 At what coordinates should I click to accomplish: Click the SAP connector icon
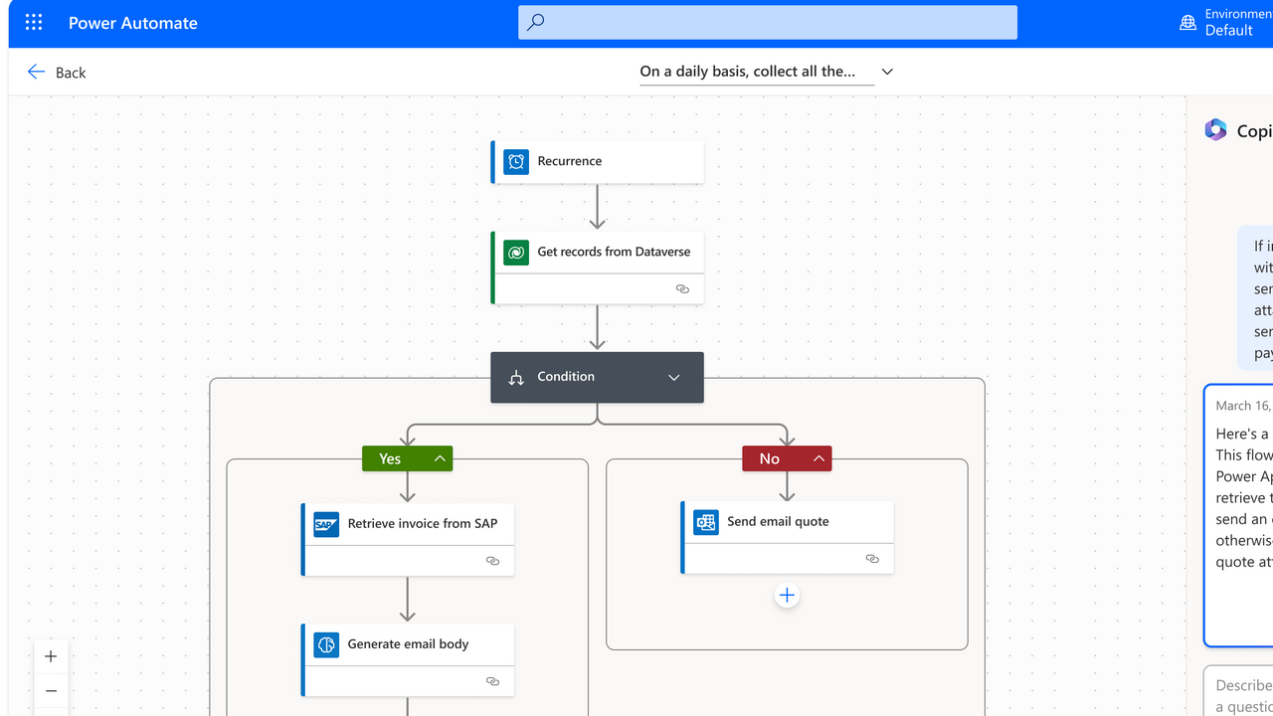coord(326,524)
